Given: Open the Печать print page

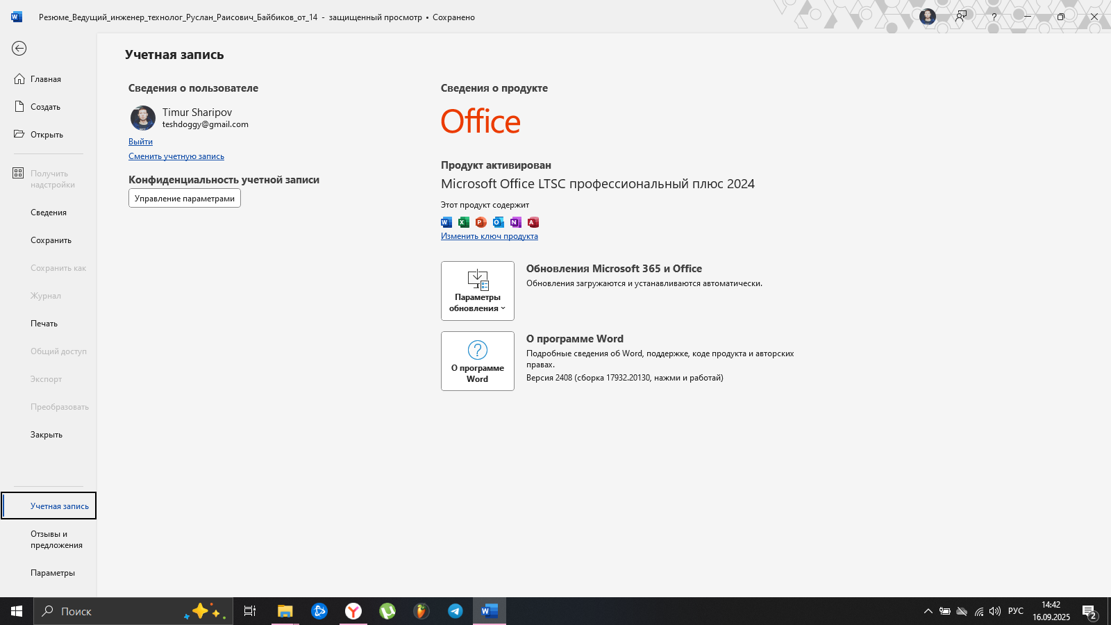Looking at the screenshot, I should point(49,324).
